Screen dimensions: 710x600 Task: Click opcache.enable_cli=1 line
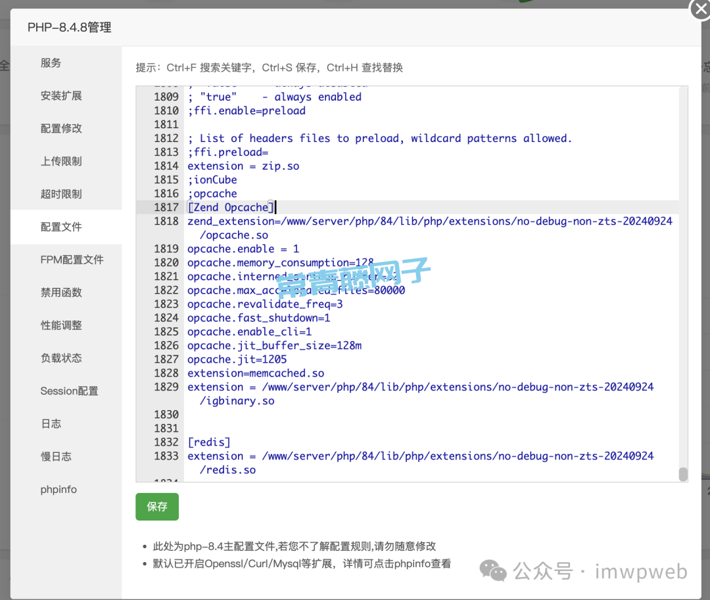tap(250, 332)
